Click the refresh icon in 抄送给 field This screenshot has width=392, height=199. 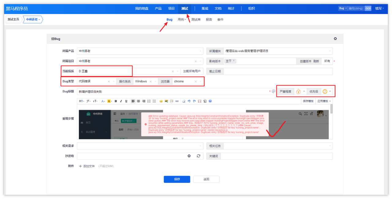198,156
